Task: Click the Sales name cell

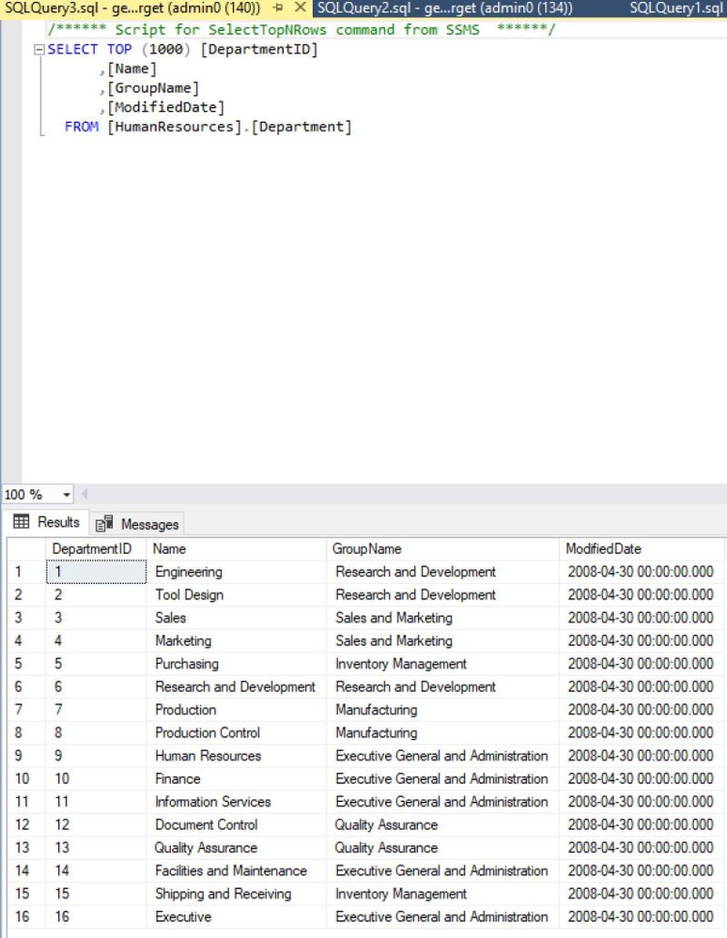Action: [x=237, y=618]
